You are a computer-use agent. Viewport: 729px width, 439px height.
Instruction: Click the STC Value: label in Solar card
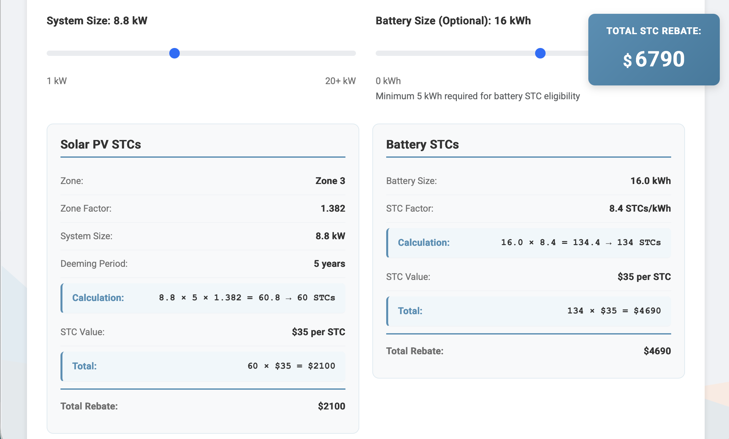pos(82,332)
